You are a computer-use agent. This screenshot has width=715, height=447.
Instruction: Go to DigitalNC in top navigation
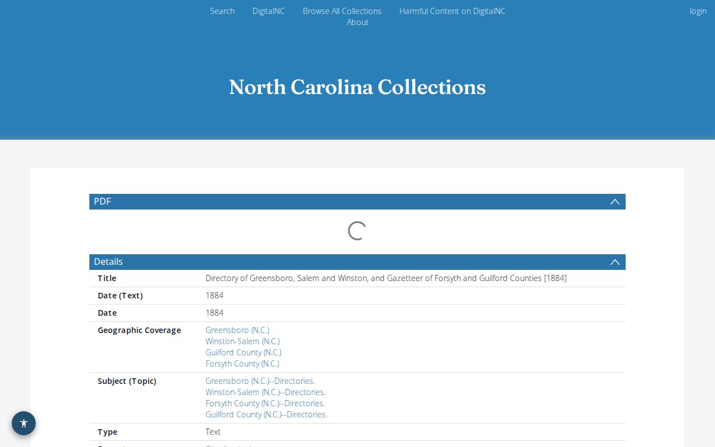point(269,11)
